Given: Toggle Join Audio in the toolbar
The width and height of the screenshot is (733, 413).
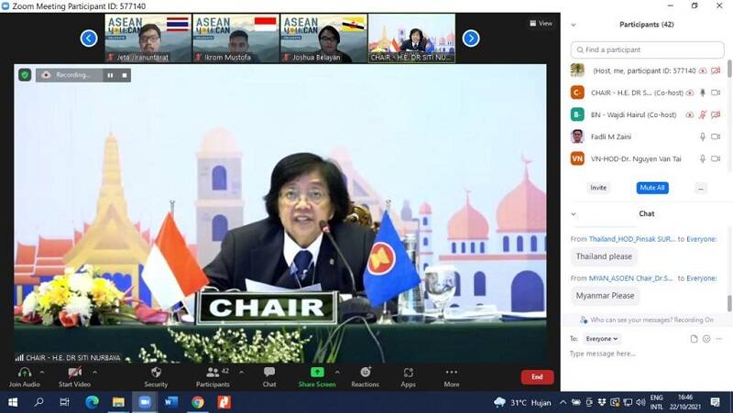Looking at the screenshot, I should pos(24,375).
